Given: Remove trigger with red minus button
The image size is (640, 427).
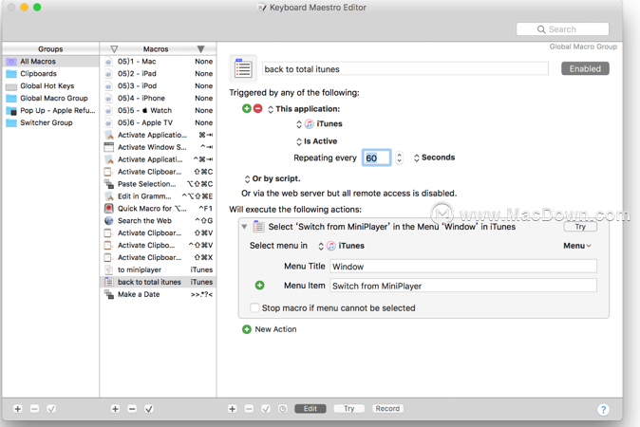Looking at the screenshot, I should point(257,108).
